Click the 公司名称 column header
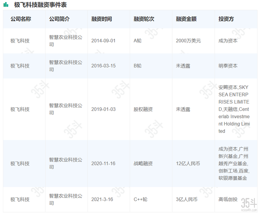The image size is (261, 215). [x=20, y=19]
